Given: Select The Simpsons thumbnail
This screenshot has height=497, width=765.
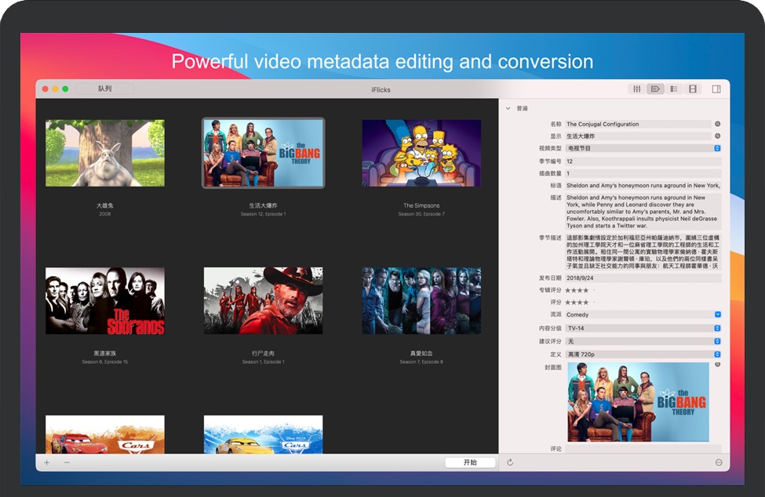Looking at the screenshot, I should pos(421,154).
